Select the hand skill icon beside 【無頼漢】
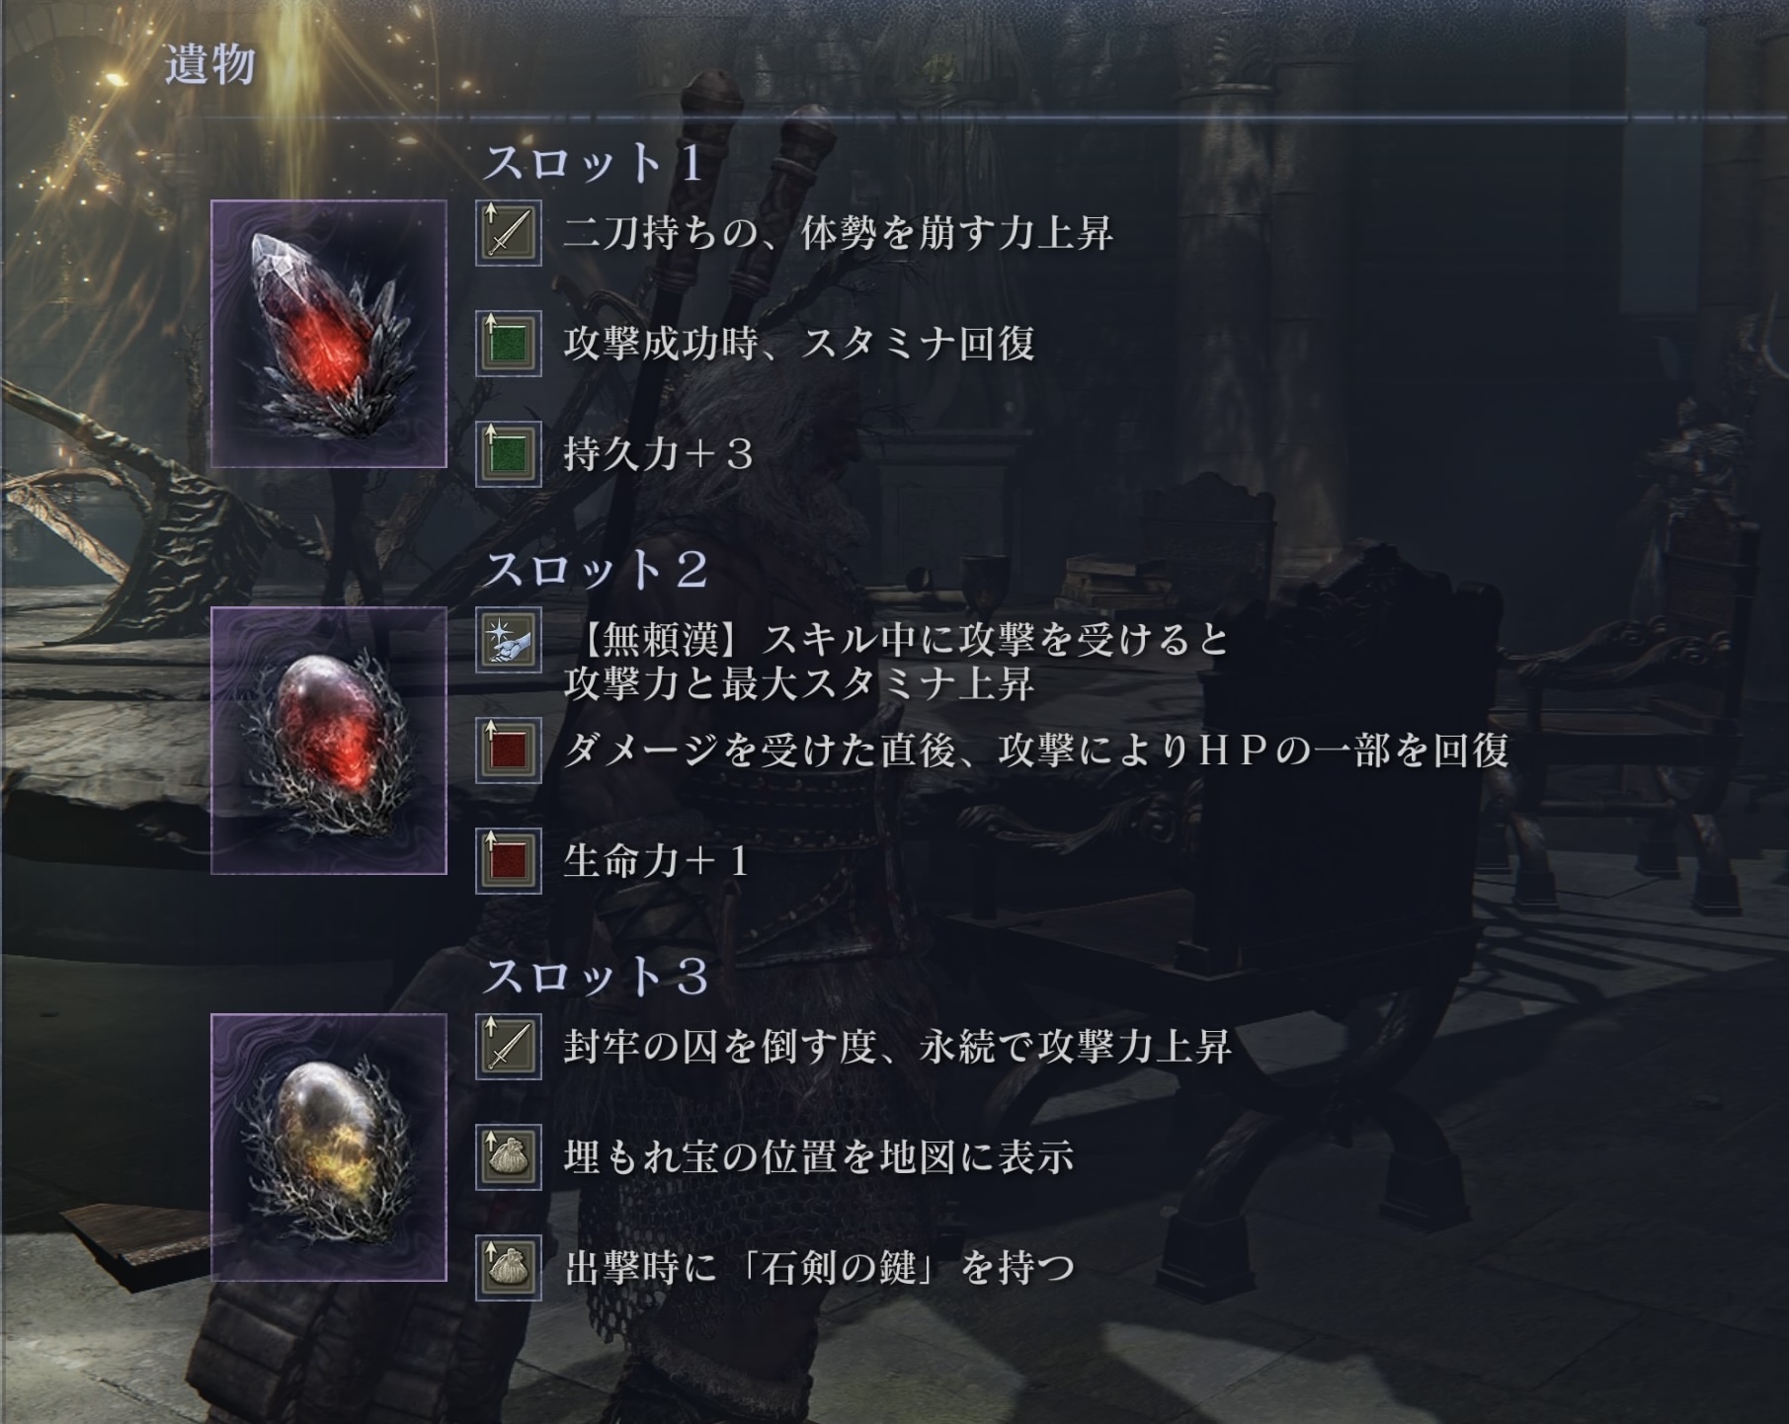Viewport: 1789px width, 1424px height. point(509,640)
